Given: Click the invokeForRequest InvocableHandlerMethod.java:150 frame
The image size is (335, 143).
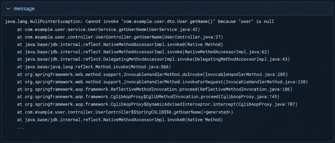Looking at the screenshot, I should (x=162, y=82).
